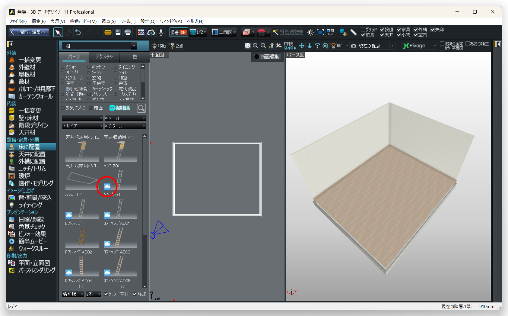Uncheck the 家具 visibility checkbox

(399, 30)
